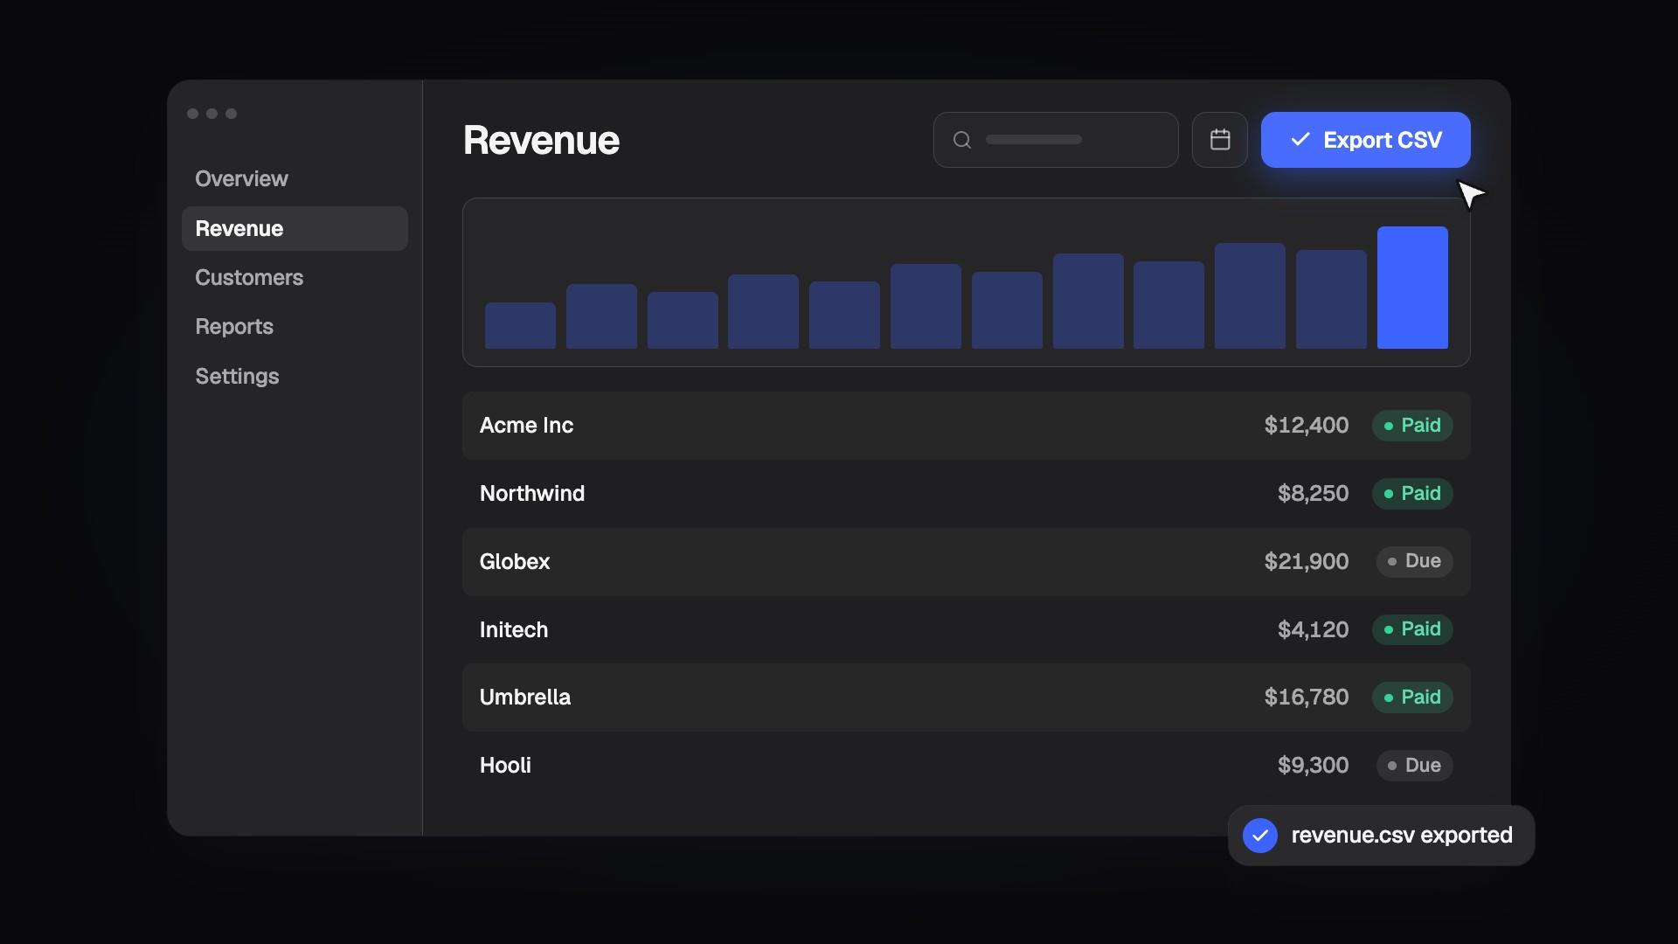Open Reports from the sidebar

234,327
